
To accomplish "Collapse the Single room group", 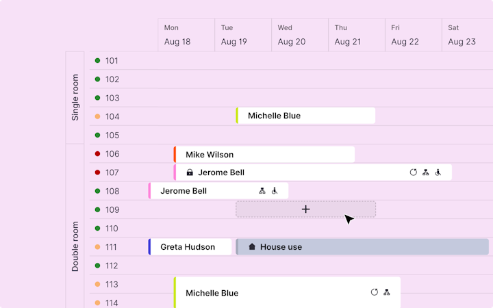I will pos(75,97).
